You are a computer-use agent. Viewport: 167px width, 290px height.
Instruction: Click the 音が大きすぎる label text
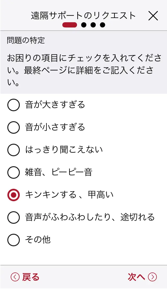coord(55,105)
